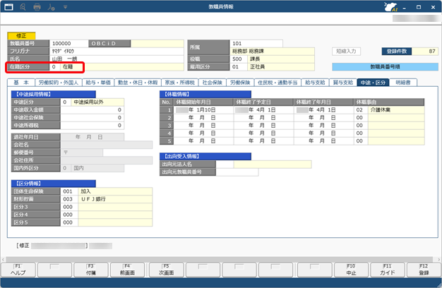This screenshot has width=442, height=288.
Task: Go to the 労働保険 tab
Action: coord(240,83)
